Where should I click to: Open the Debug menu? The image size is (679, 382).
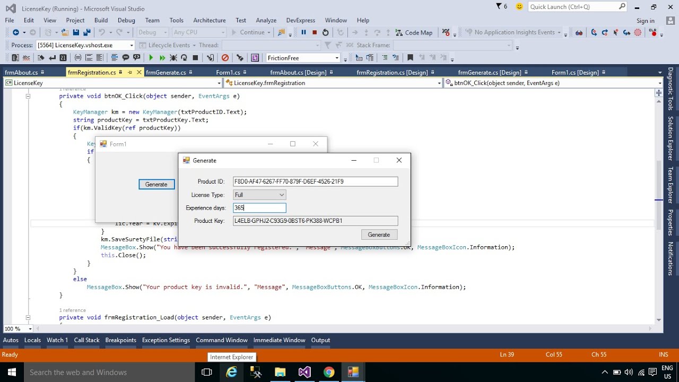[126, 20]
